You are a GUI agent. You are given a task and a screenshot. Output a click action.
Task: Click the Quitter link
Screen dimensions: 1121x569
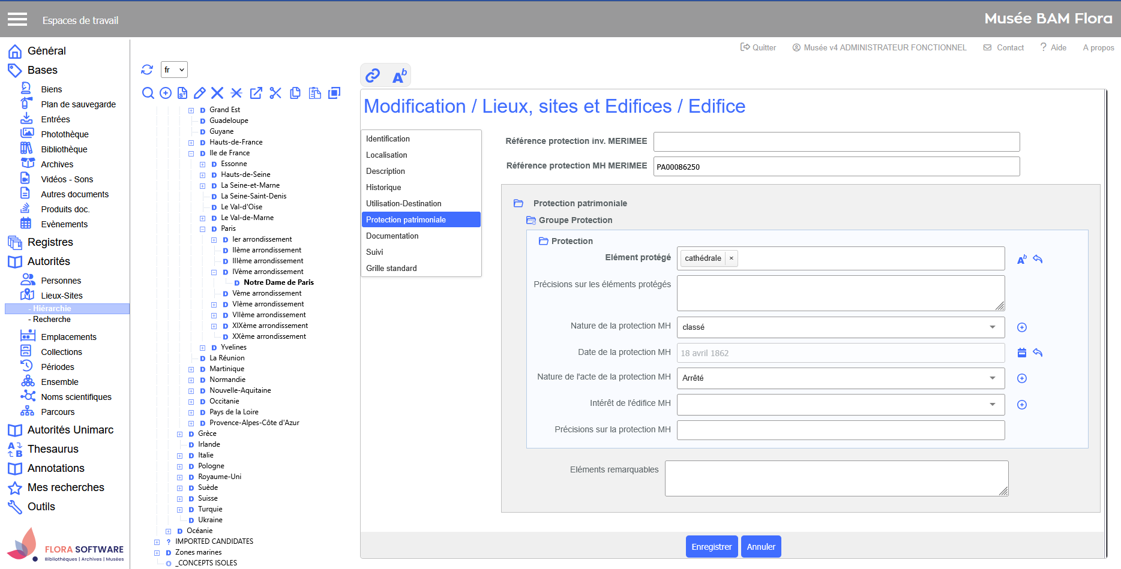tap(758, 47)
